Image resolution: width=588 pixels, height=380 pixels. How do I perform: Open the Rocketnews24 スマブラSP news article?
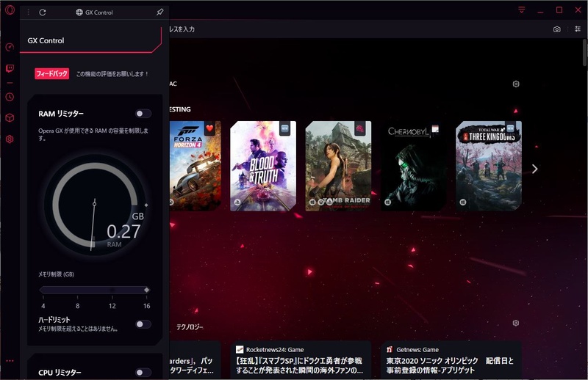(301, 359)
